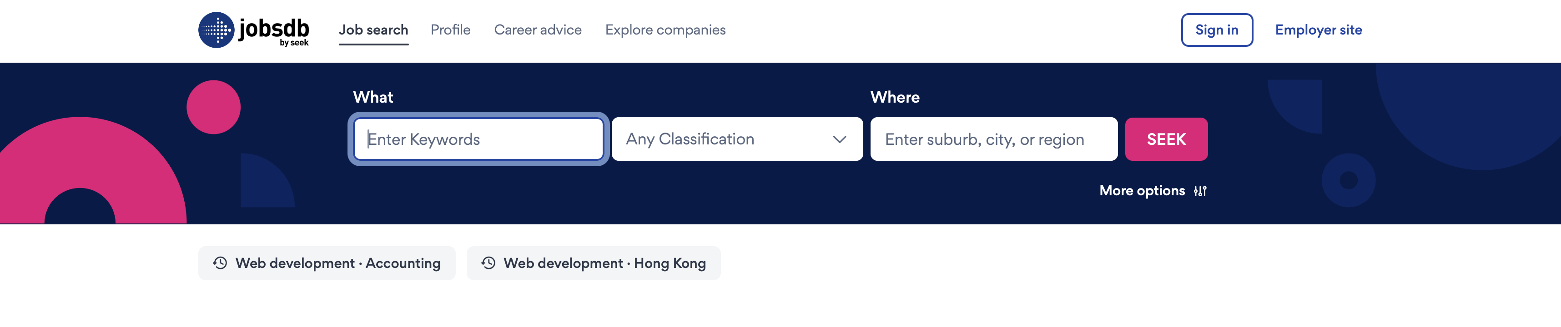The height and width of the screenshot is (327, 1561).
Task: Go to the Profile tab
Action: pos(450,30)
